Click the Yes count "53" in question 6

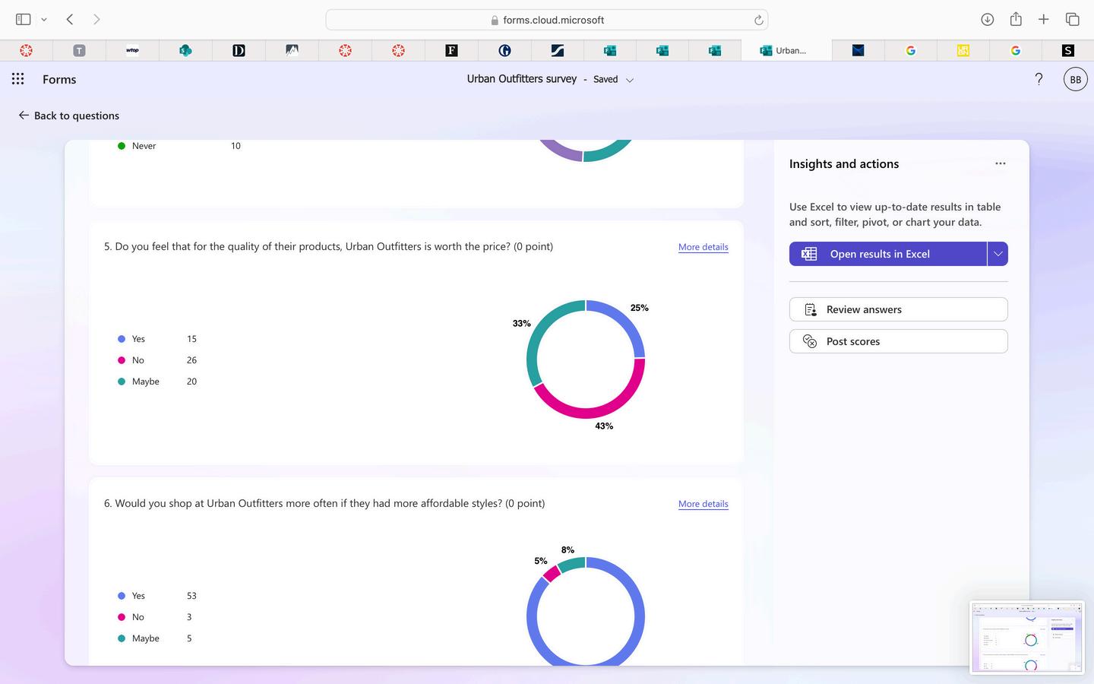[191, 596]
